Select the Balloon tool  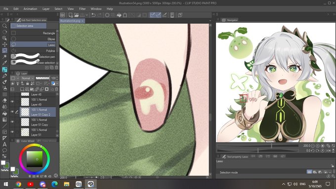coord(4,150)
